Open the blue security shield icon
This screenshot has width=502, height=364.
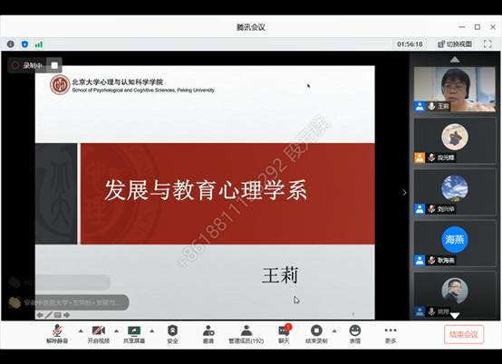[24, 43]
